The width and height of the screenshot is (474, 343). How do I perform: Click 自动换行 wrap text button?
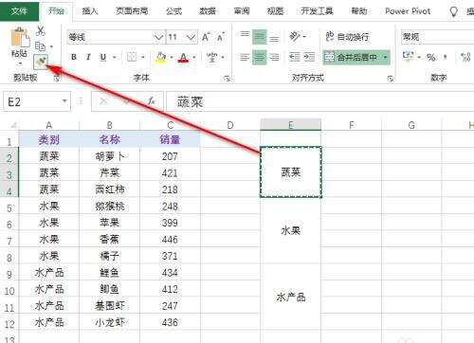coord(347,37)
